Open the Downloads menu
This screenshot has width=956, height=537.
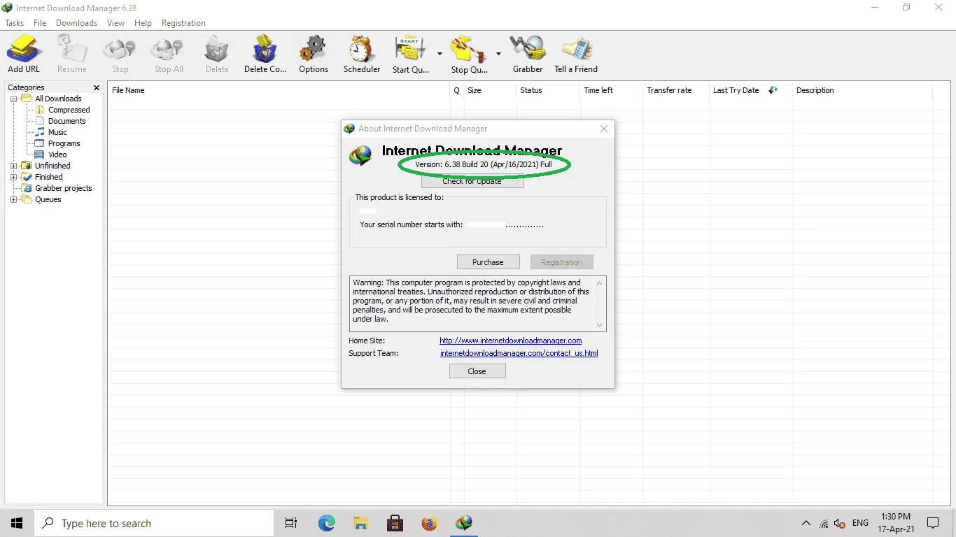pos(76,23)
